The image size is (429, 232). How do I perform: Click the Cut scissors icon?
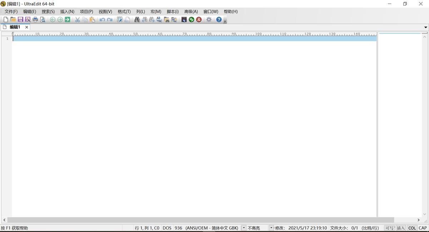point(77,20)
